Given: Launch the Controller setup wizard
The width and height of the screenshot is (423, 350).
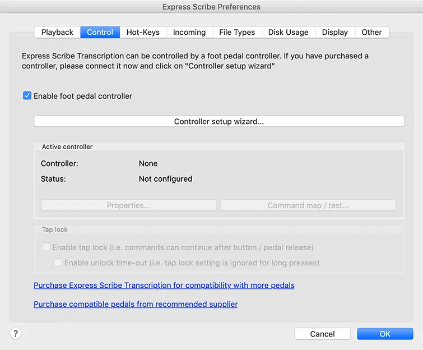Looking at the screenshot, I should pos(219,121).
